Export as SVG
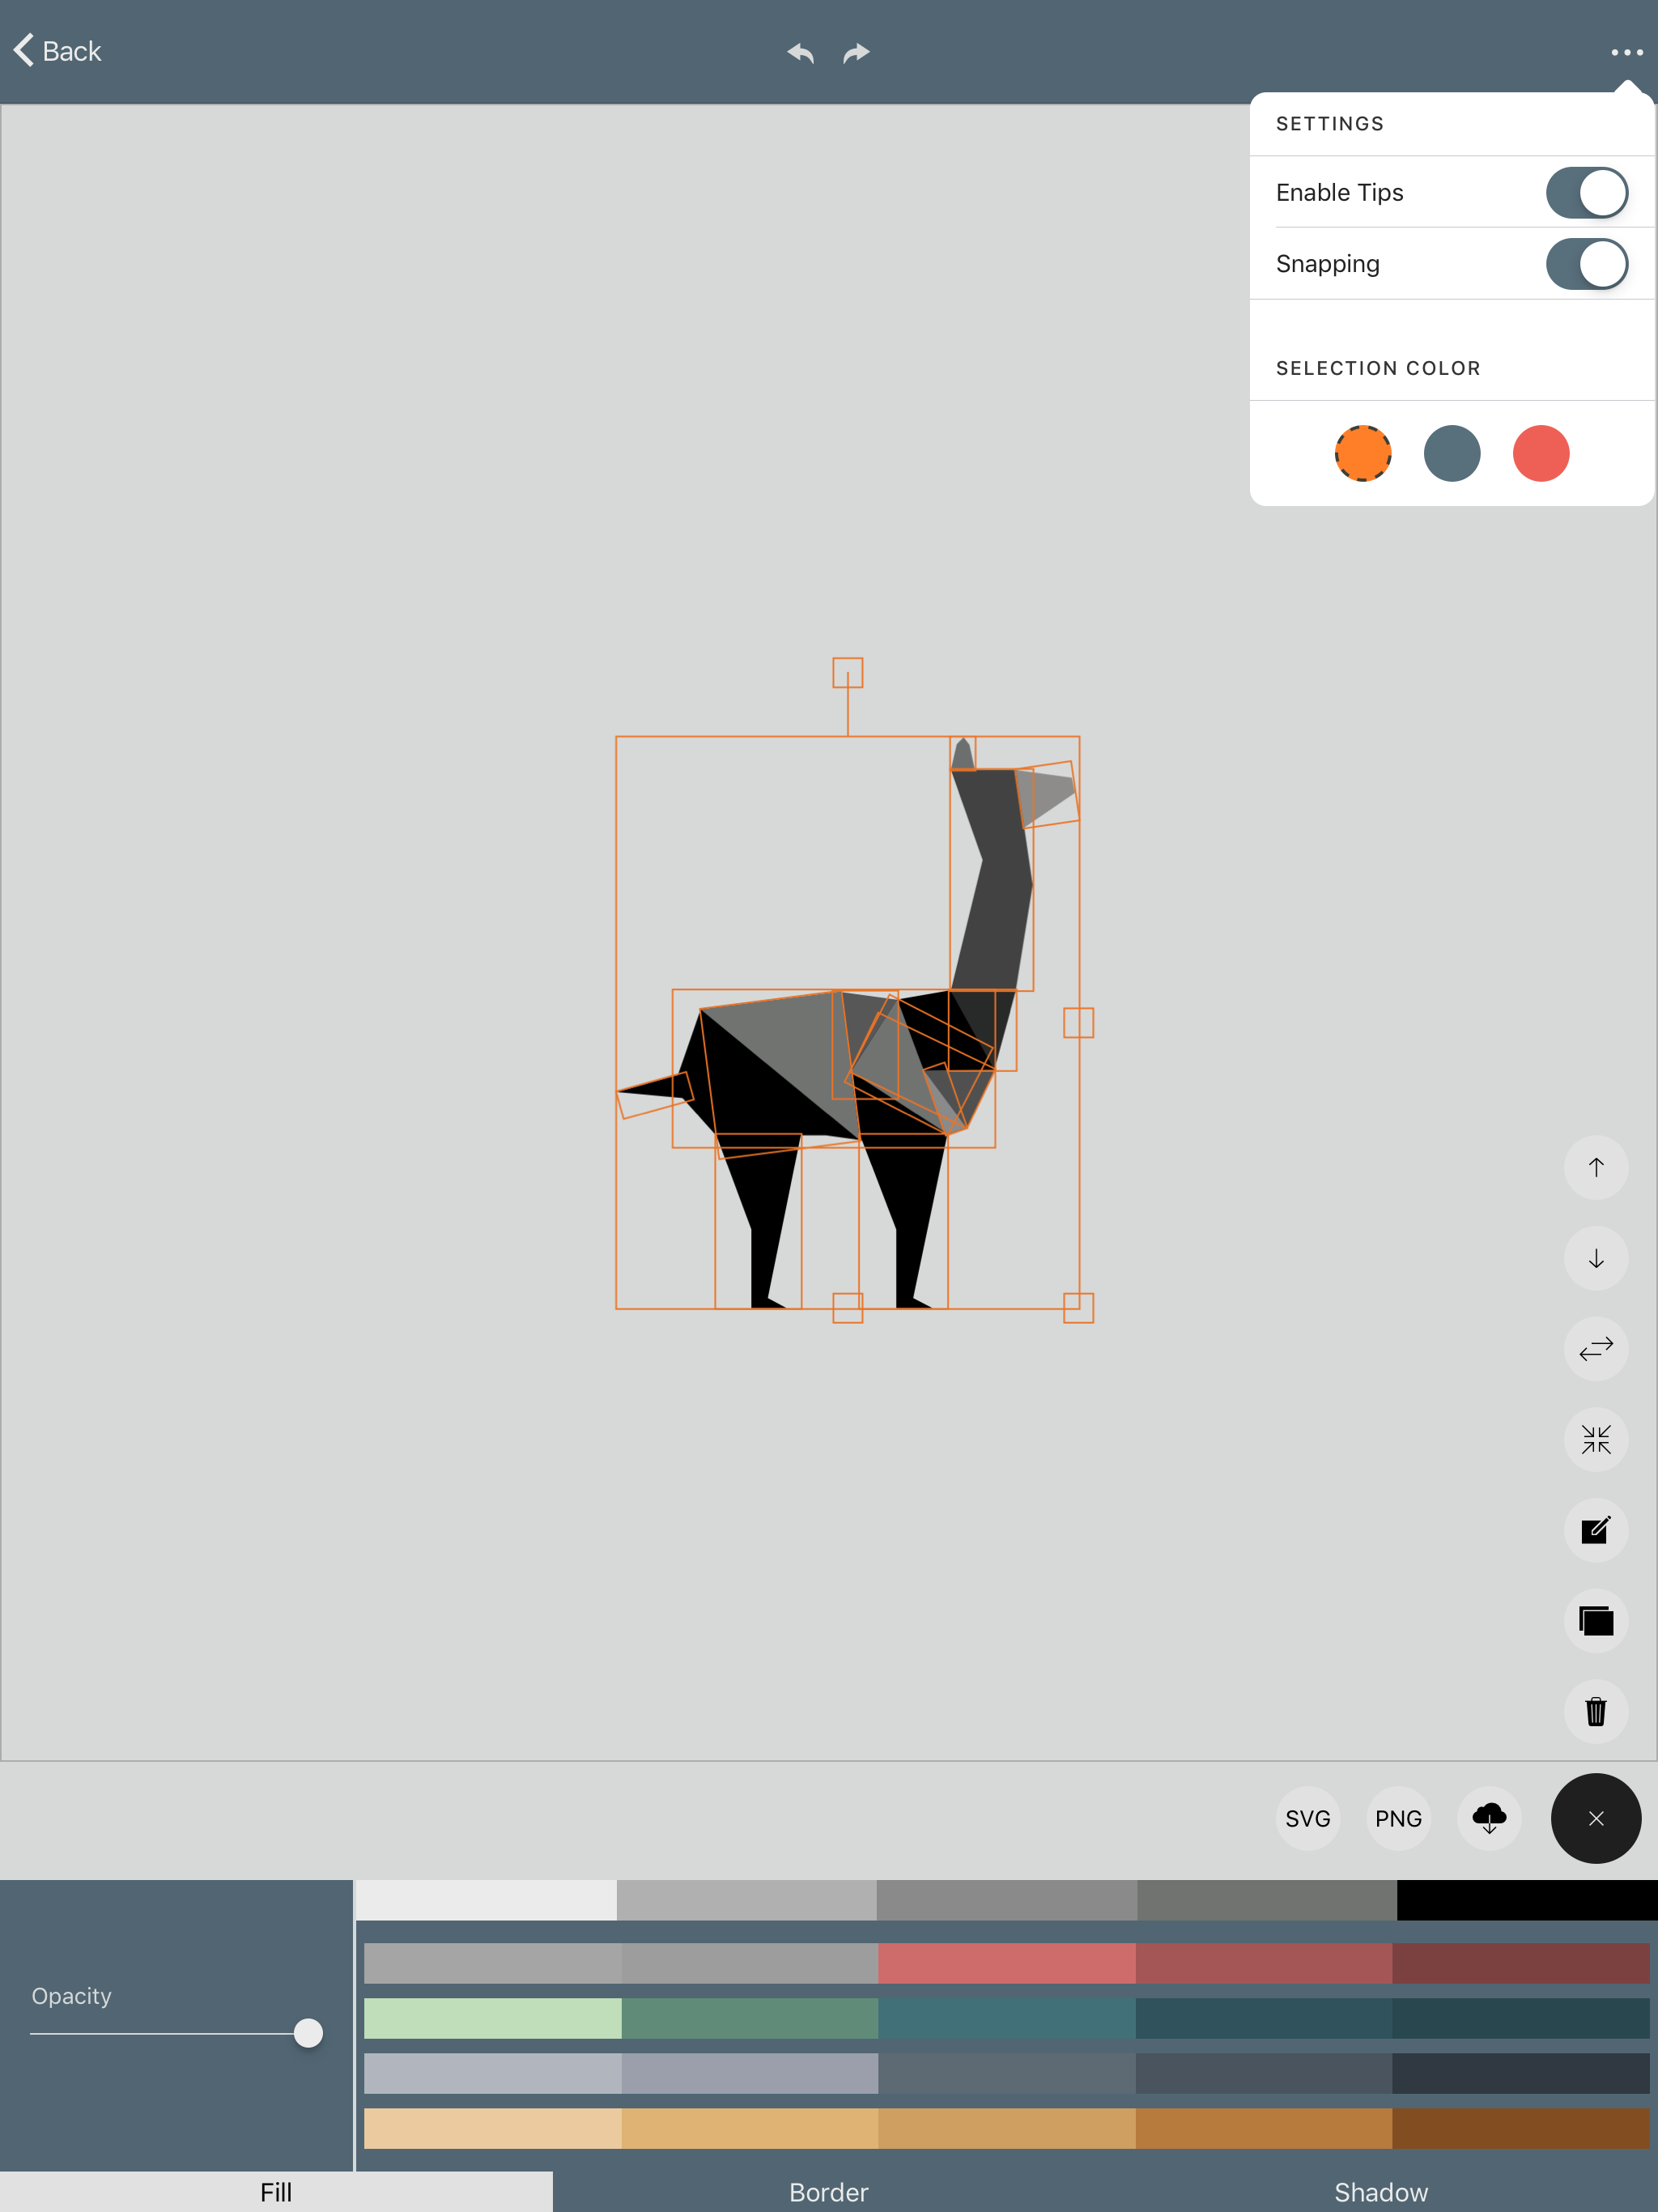The width and height of the screenshot is (1658, 2212). tap(1308, 1818)
